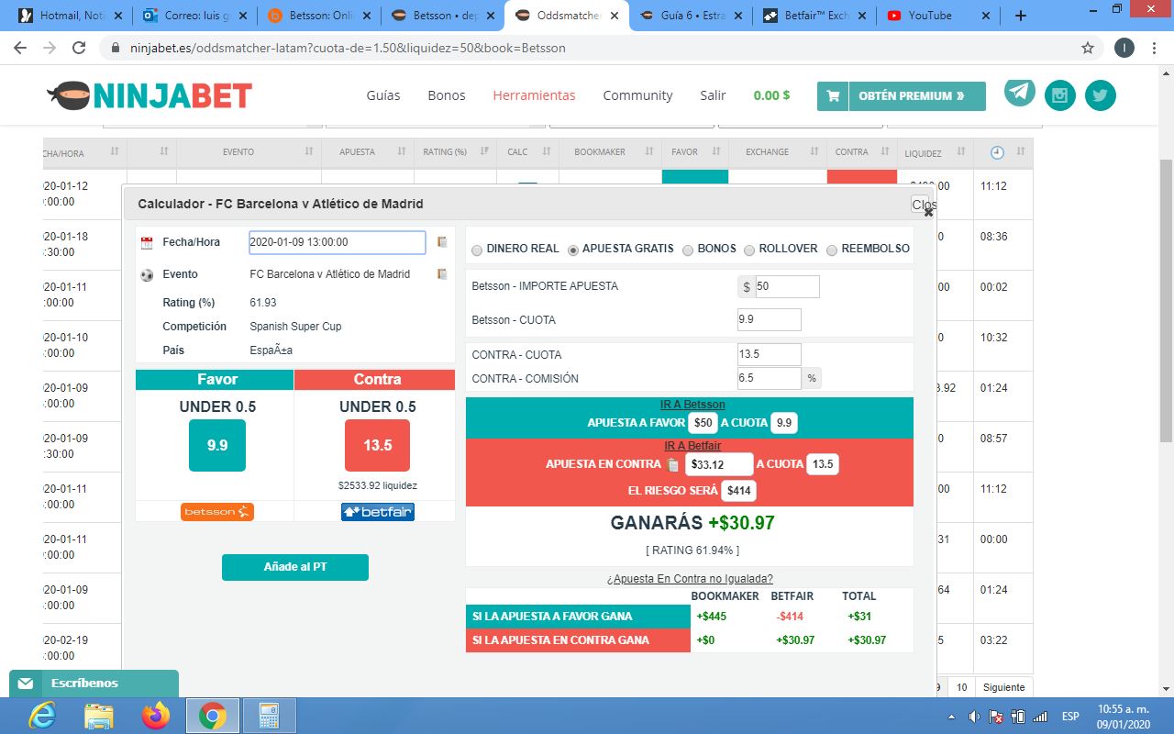This screenshot has width=1174, height=734.
Task: Open the Guías menu
Action: click(383, 95)
